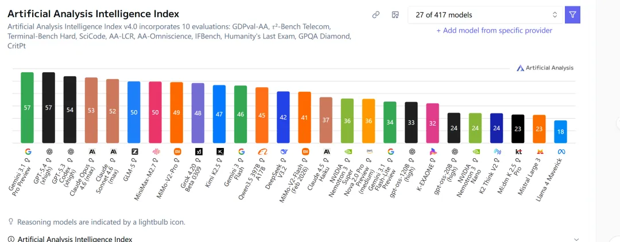This screenshot has width=620, height=242.
Task: Click the Google logo under Gemini 3.1 Pro Preview
Action: pos(27,152)
